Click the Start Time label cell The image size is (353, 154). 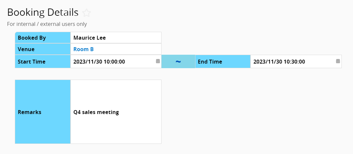pyautogui.click(x=43, y=61)
